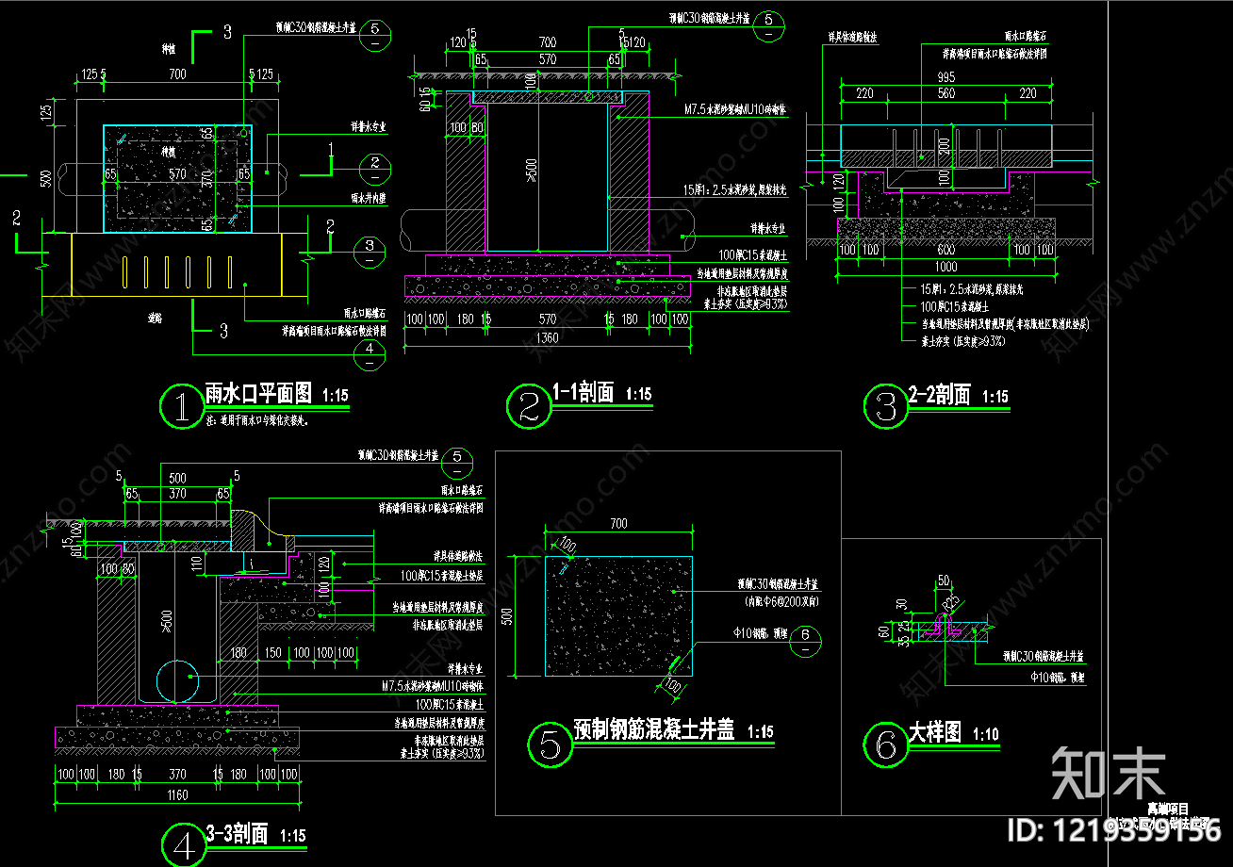Click the 2-2剖面 title label
1233x867 pixels.
(939, 394)
